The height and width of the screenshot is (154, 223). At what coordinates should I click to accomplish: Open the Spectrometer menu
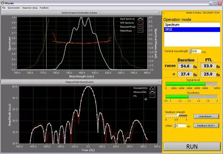click(x=14, y=7)
